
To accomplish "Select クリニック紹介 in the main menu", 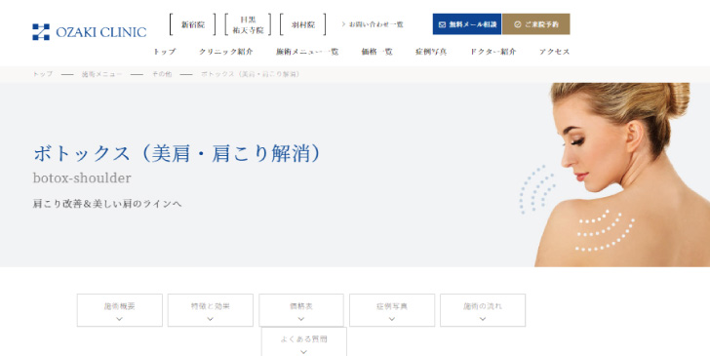I will click(x=226, y=52).
